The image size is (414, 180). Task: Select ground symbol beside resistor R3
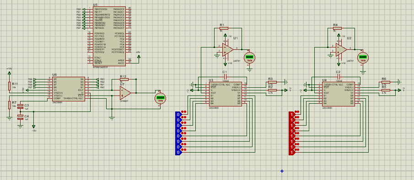pos(286,82)
